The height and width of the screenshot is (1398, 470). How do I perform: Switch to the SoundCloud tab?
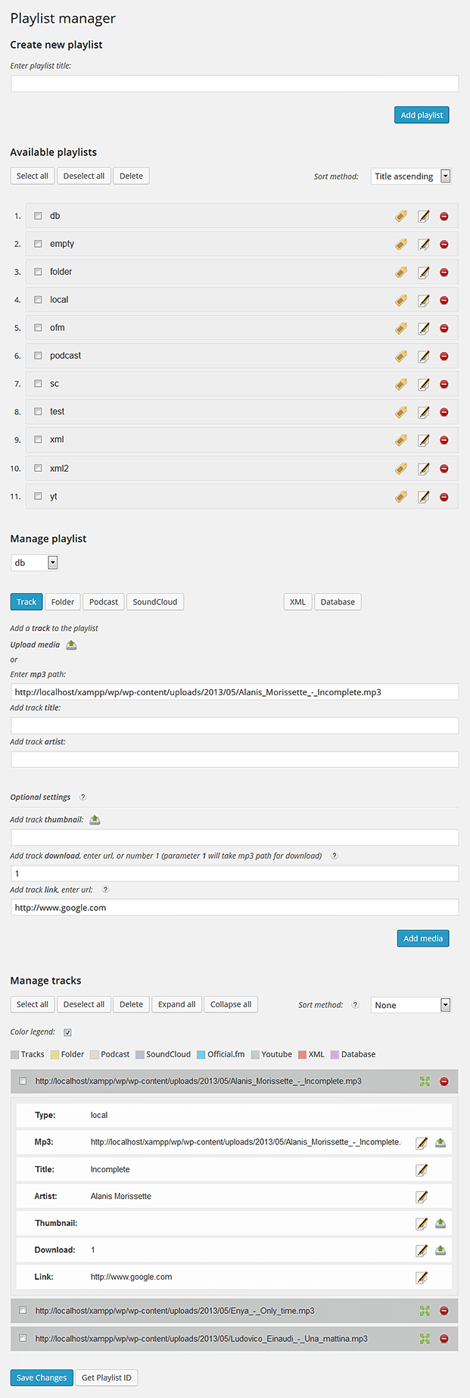pyautogui.click(x=155, y=602)
